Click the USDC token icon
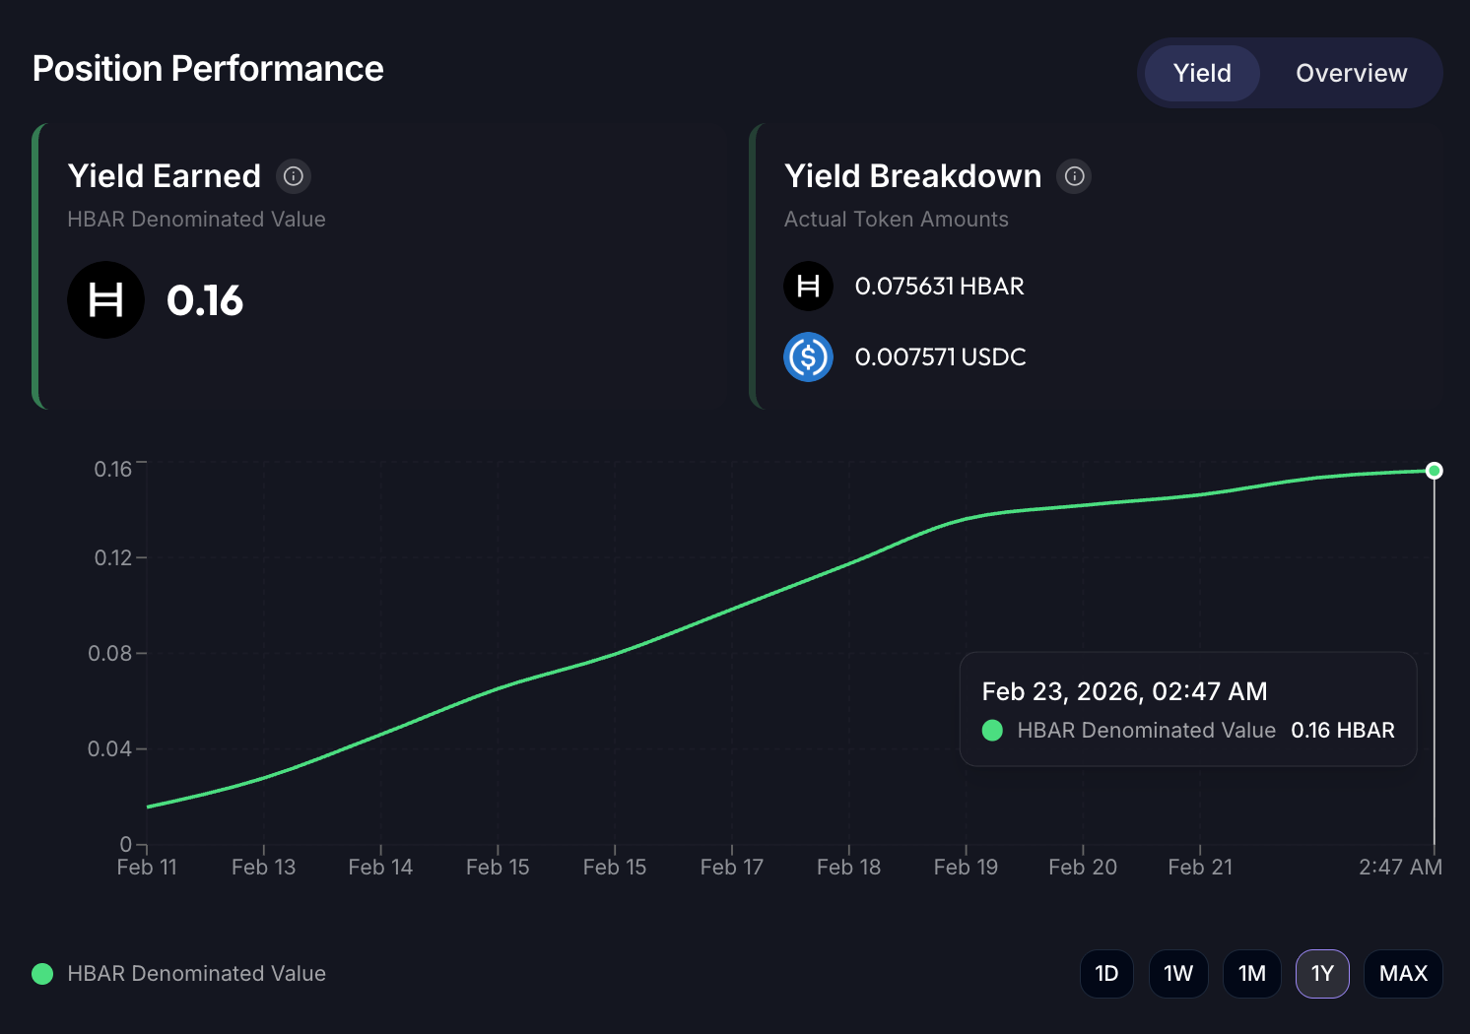This screenshot has height=1034, width=1470. point(808,356)
